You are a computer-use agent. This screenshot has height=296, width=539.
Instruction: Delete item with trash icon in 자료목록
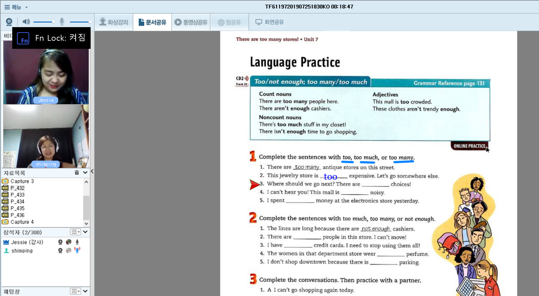(x=77, y=173)
